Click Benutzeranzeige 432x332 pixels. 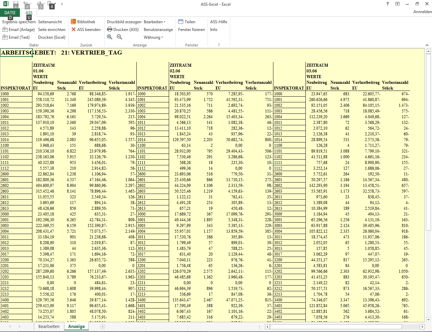tap(158, 30)
